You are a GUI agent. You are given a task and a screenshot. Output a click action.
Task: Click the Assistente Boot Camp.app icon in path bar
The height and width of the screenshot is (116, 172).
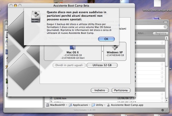(x=108, y=105)
